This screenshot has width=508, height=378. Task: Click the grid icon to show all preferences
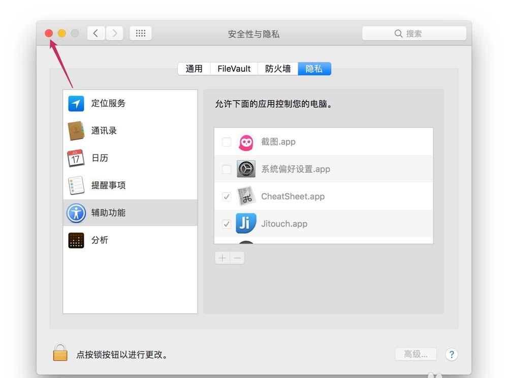[140, 33]
